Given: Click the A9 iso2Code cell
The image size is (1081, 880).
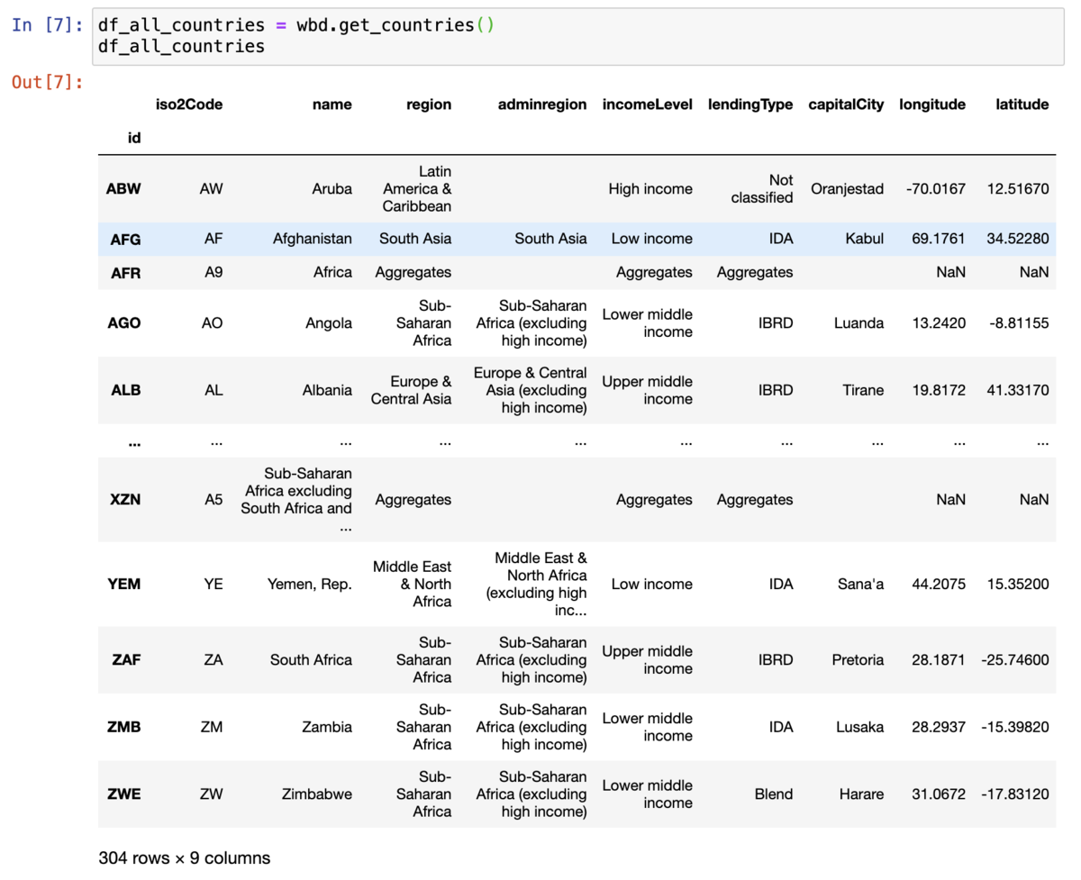Looking at the screenshot, I should tap(213, 272).
